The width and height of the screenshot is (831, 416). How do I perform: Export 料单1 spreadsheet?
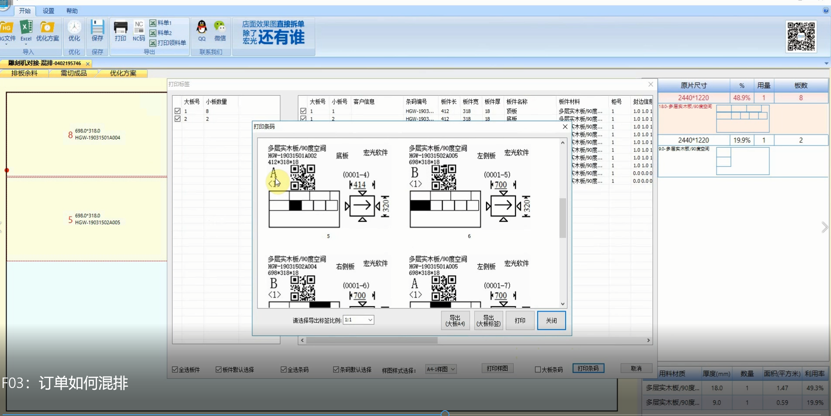161,23
